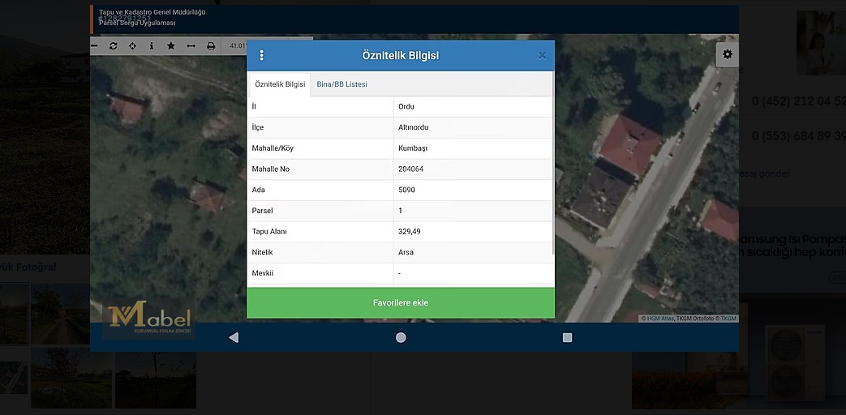
Task: Open the three-dot menu in Öznitelik Bilgisi
Action: pos(261,56)
